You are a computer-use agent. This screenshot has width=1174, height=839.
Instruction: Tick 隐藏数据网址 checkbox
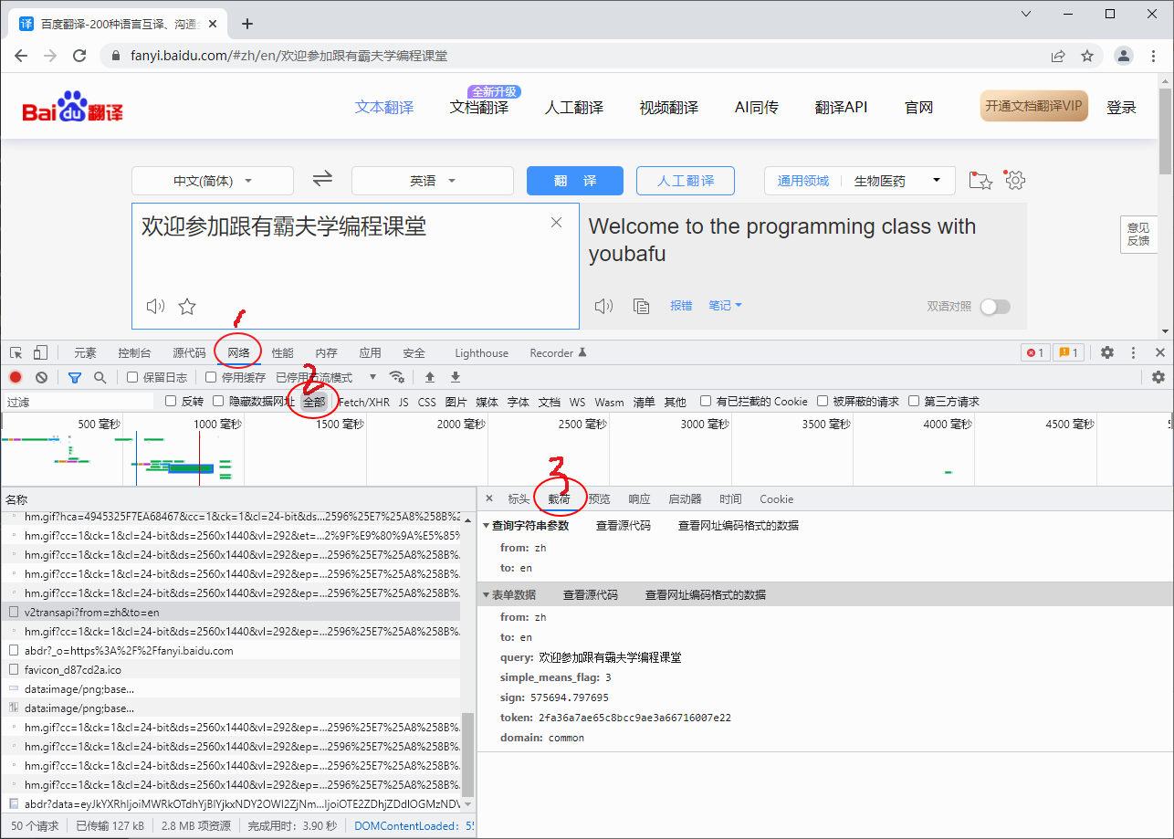pos(218,401)
